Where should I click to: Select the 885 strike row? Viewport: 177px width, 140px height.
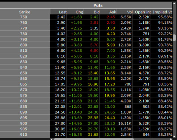pyautogui.click(x=86, y=106)
